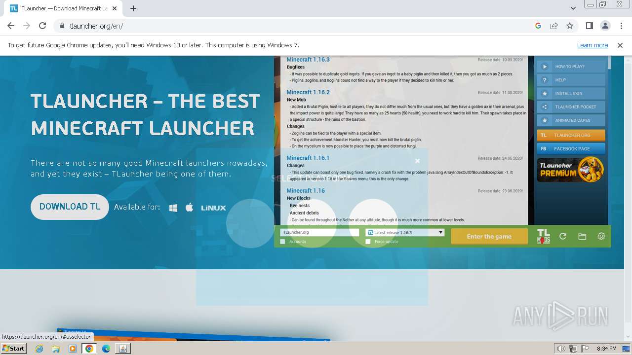The height and width of the screenshot is (355, 632).
Task: Click the Minecraft 1.16.2 heading
Action: pyautogui.click(x=308, y=92)
